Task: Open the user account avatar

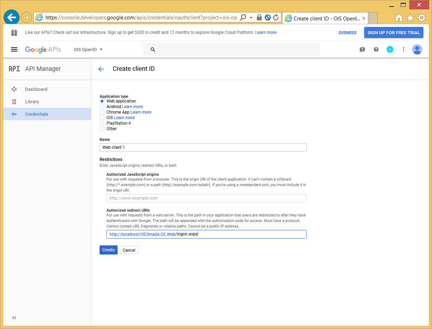Action: coord(417,49)
